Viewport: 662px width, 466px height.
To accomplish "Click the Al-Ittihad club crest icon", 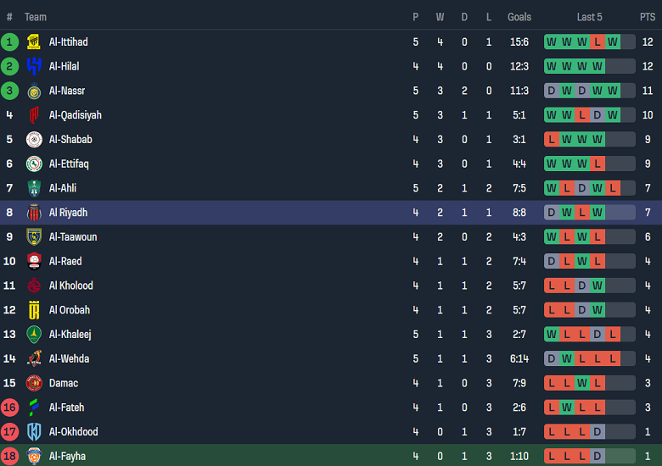I will tap(34, 42).
